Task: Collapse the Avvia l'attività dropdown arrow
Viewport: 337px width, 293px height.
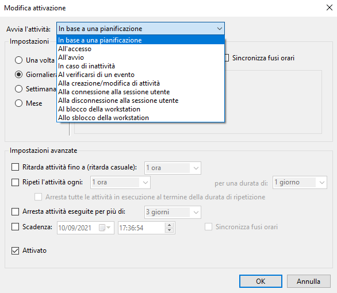Action: point(220,29)
